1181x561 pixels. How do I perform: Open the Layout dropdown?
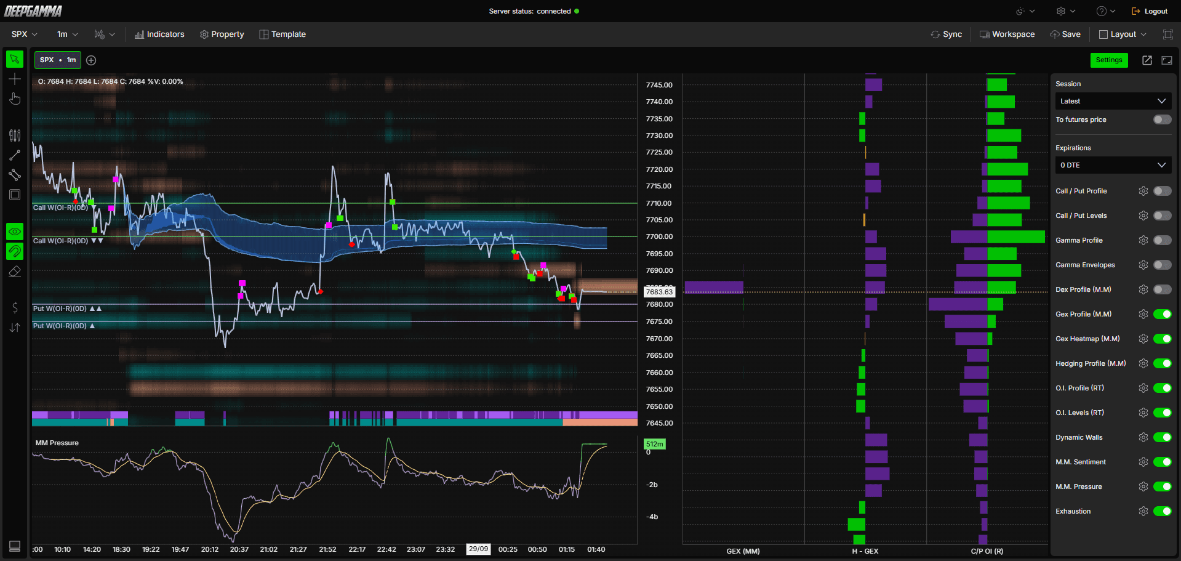[x=1123, y=34]
